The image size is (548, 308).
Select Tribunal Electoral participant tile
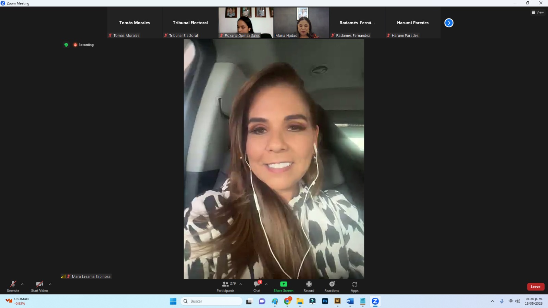coord(190,23)
